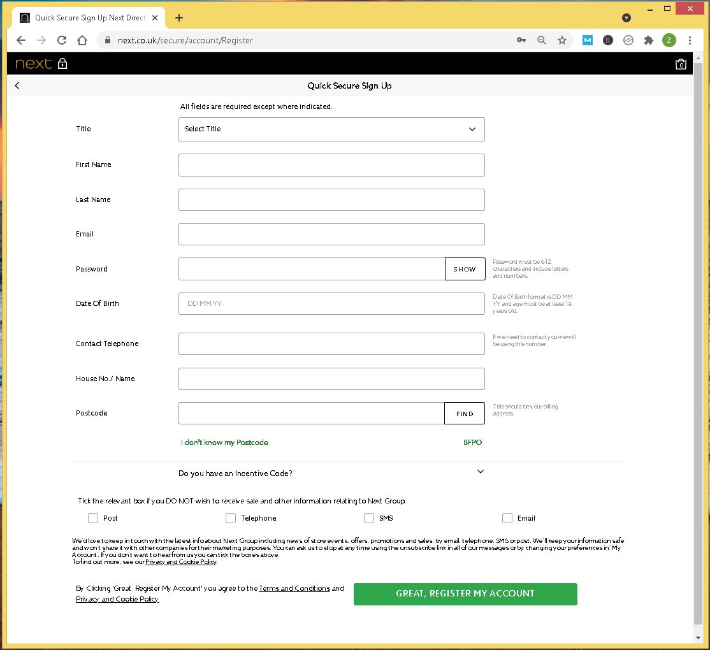Screen dimensions: 710x650
Task: Open the shopping bag icon
Action: click(681, 64)
